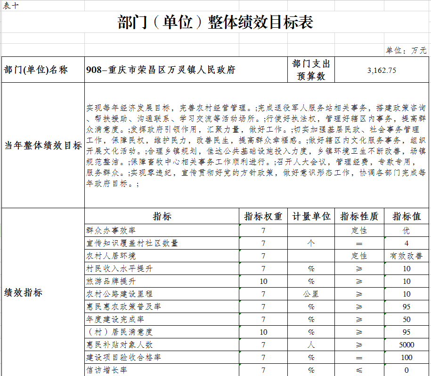Click the unit '人' cell
This screenshot has height=376, width=431.
[311, 345]
